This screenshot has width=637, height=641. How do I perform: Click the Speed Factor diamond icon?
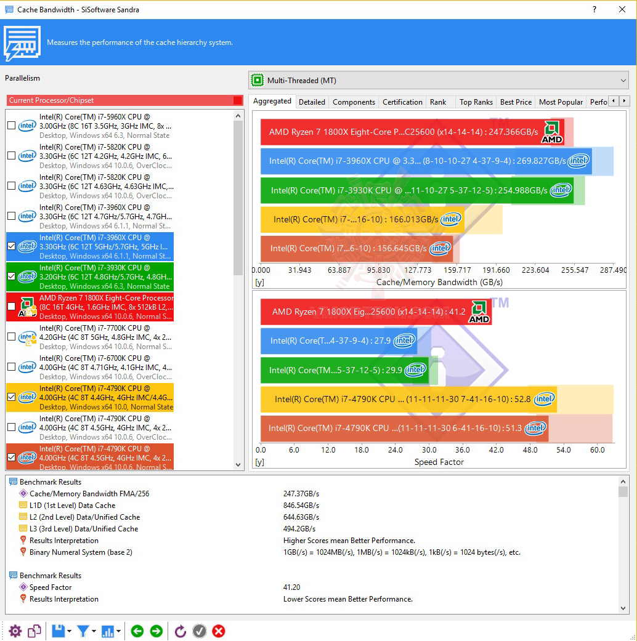[x=23, y=587]
